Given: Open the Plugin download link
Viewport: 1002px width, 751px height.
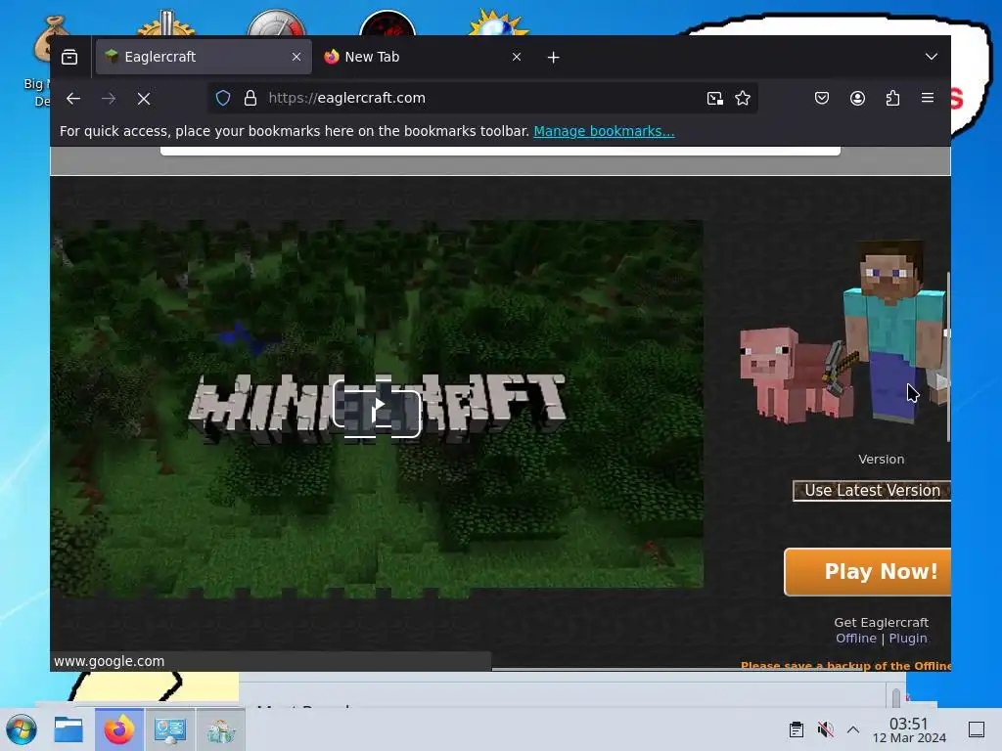Looking at the screenshot, I should click(x=907, y=638).
